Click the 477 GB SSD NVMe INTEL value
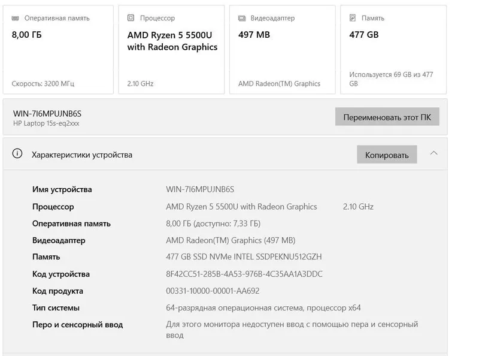This screenshot has width=479, height=356. click(244, 257)
